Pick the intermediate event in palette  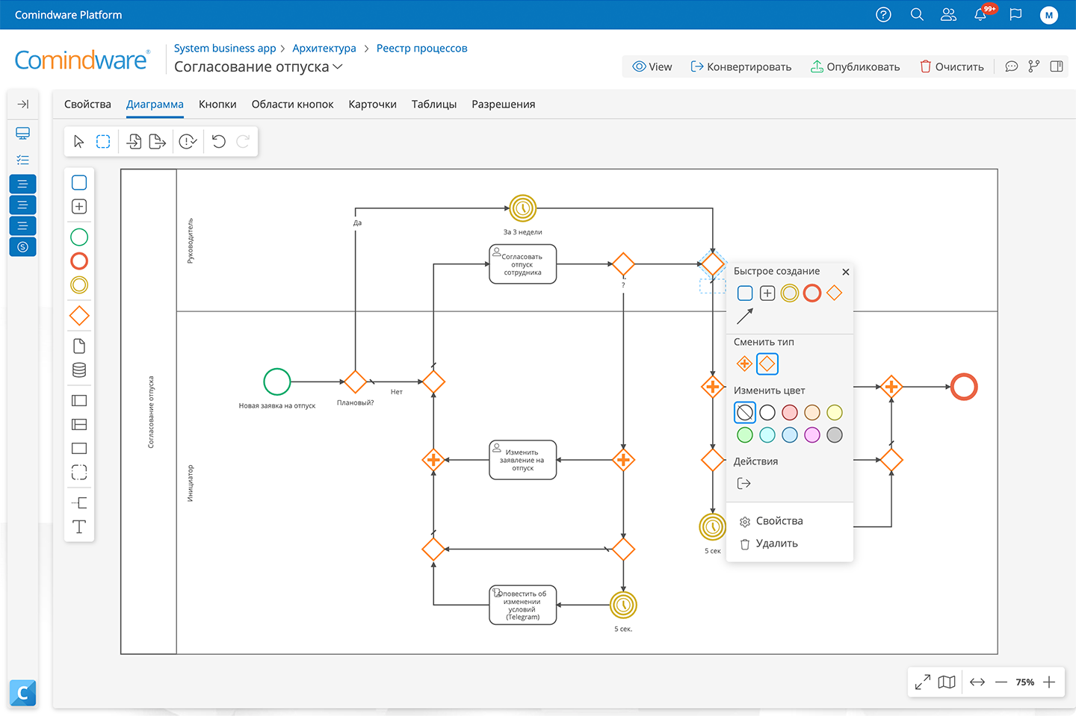pos(79,285)
